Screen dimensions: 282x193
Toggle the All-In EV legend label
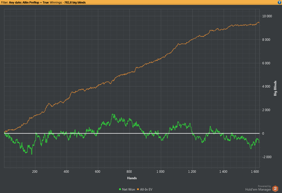[x=146, y=189]
